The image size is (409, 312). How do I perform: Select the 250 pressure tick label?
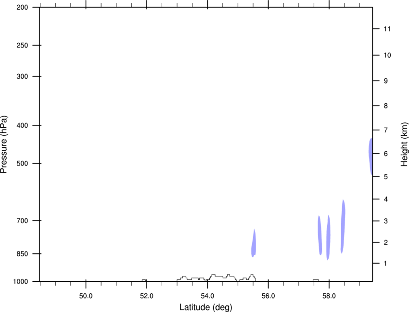(x=22, y=45)
